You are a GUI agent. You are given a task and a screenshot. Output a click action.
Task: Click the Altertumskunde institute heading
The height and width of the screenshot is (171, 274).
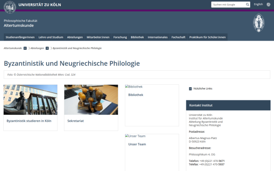click(19, 26)
